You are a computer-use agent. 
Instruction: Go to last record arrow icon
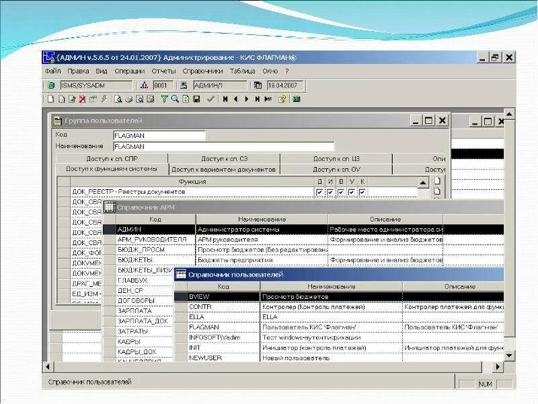tap(257, 99)
